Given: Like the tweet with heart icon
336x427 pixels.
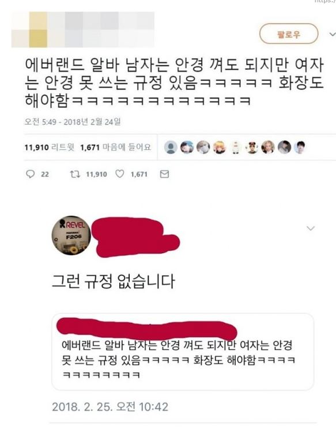Looking at the screenshot, I should (120, 174).
